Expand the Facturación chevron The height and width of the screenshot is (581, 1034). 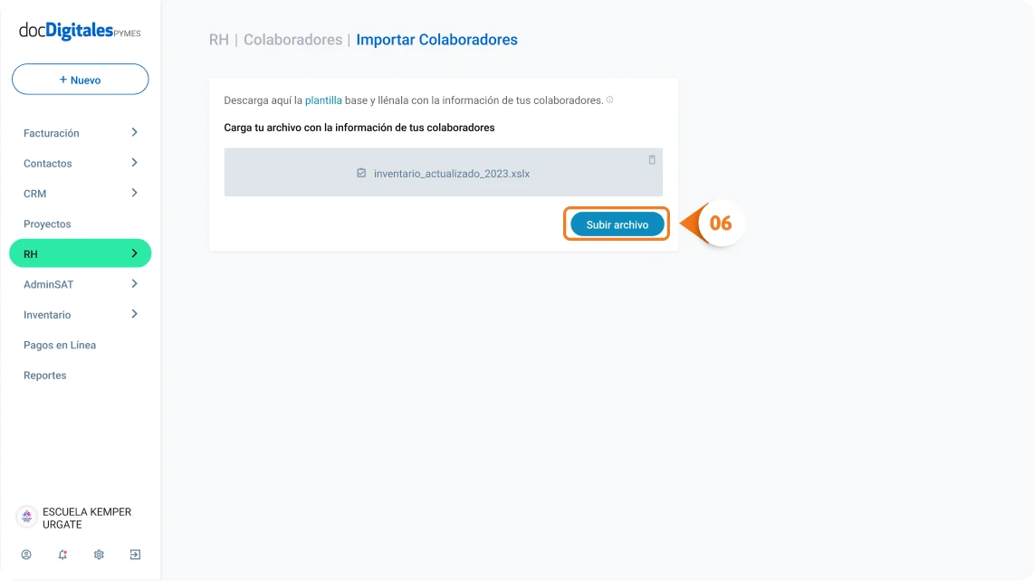135,132
